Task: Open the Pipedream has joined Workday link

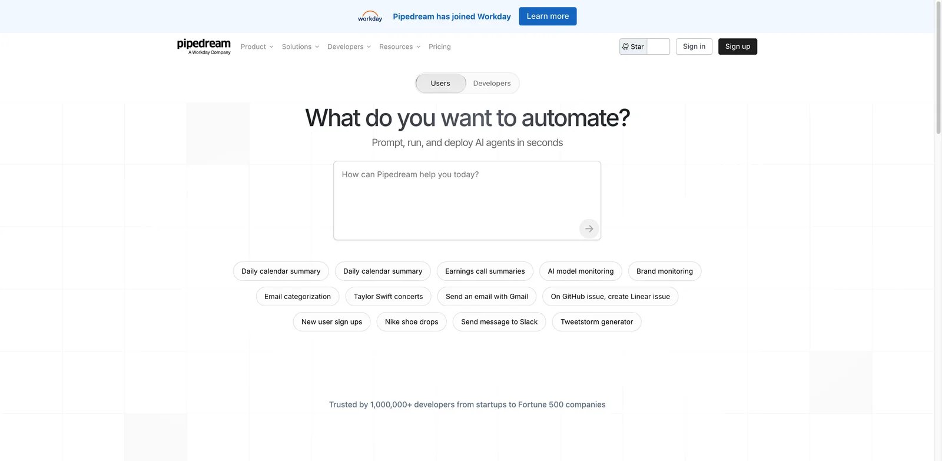Action: [452, 16]
